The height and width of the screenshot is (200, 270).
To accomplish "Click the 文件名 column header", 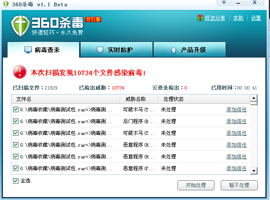I will point(66,99).
